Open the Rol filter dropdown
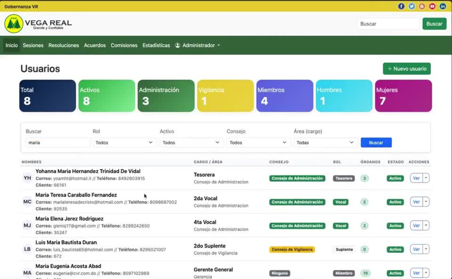This screenshot has width=452, height=279. click(125, 142)
